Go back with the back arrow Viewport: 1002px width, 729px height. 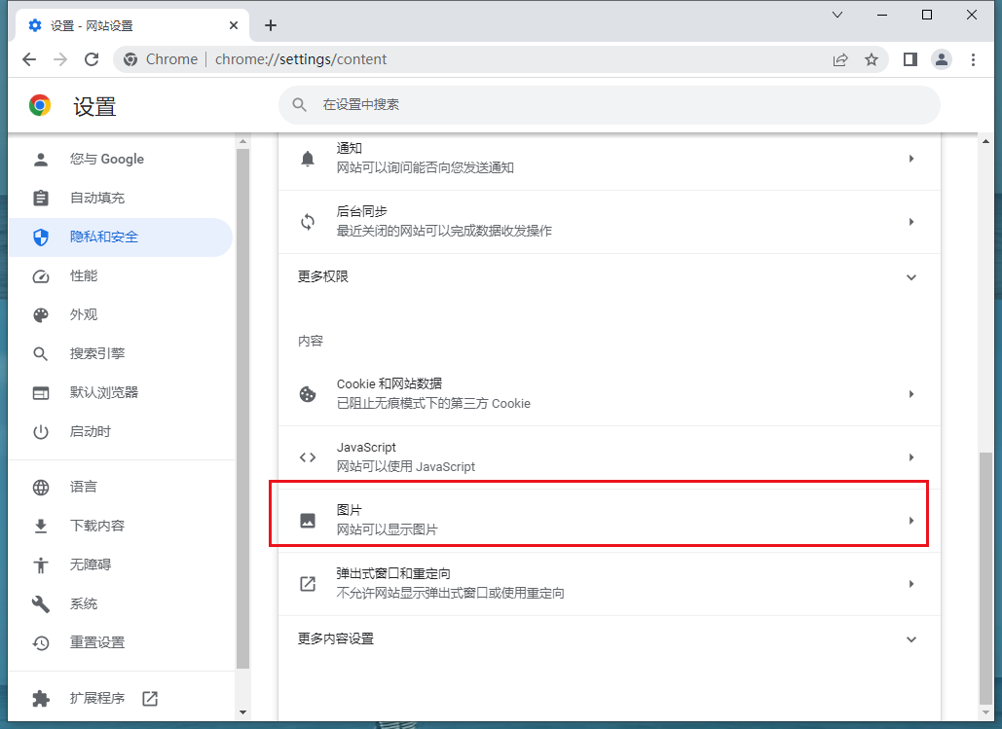click(x=29, y=59)
